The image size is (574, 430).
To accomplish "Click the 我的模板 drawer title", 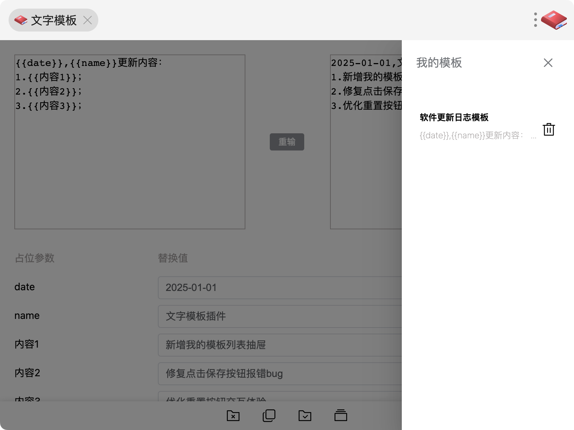I will (x=439, y=63).
